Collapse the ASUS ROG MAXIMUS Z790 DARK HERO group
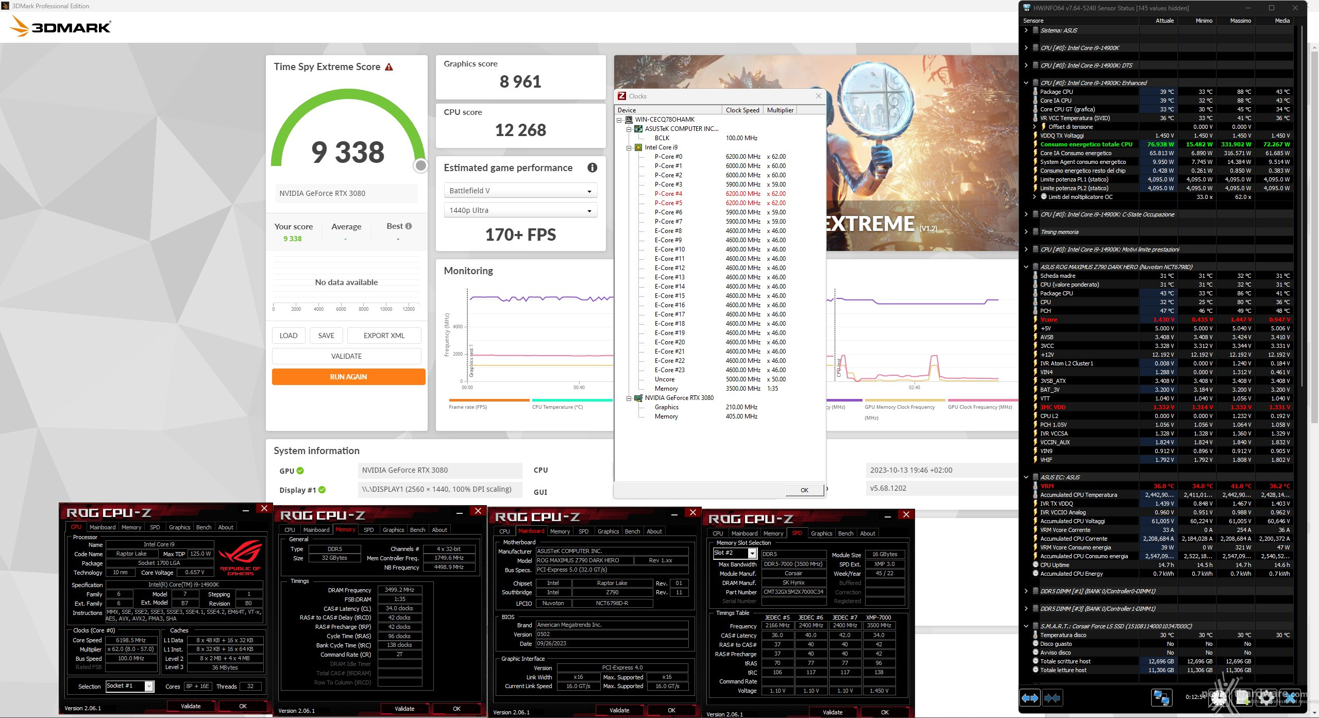The height and width of the screenshot is (718, 1319). point(1026,267)
